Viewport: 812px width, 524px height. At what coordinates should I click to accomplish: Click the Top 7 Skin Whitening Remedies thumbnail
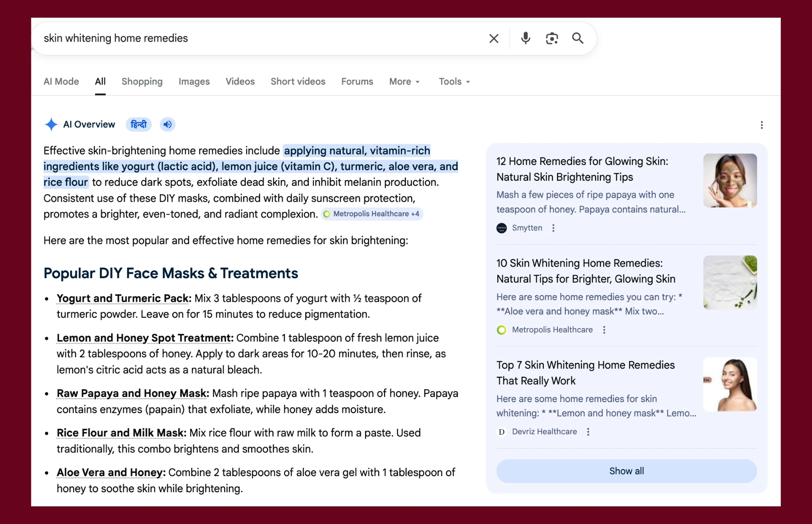coord(730,384)
